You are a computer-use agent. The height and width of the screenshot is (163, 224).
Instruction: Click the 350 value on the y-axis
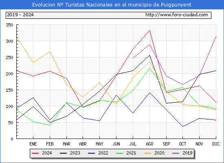pyautogui.click(x=10, y=25)
